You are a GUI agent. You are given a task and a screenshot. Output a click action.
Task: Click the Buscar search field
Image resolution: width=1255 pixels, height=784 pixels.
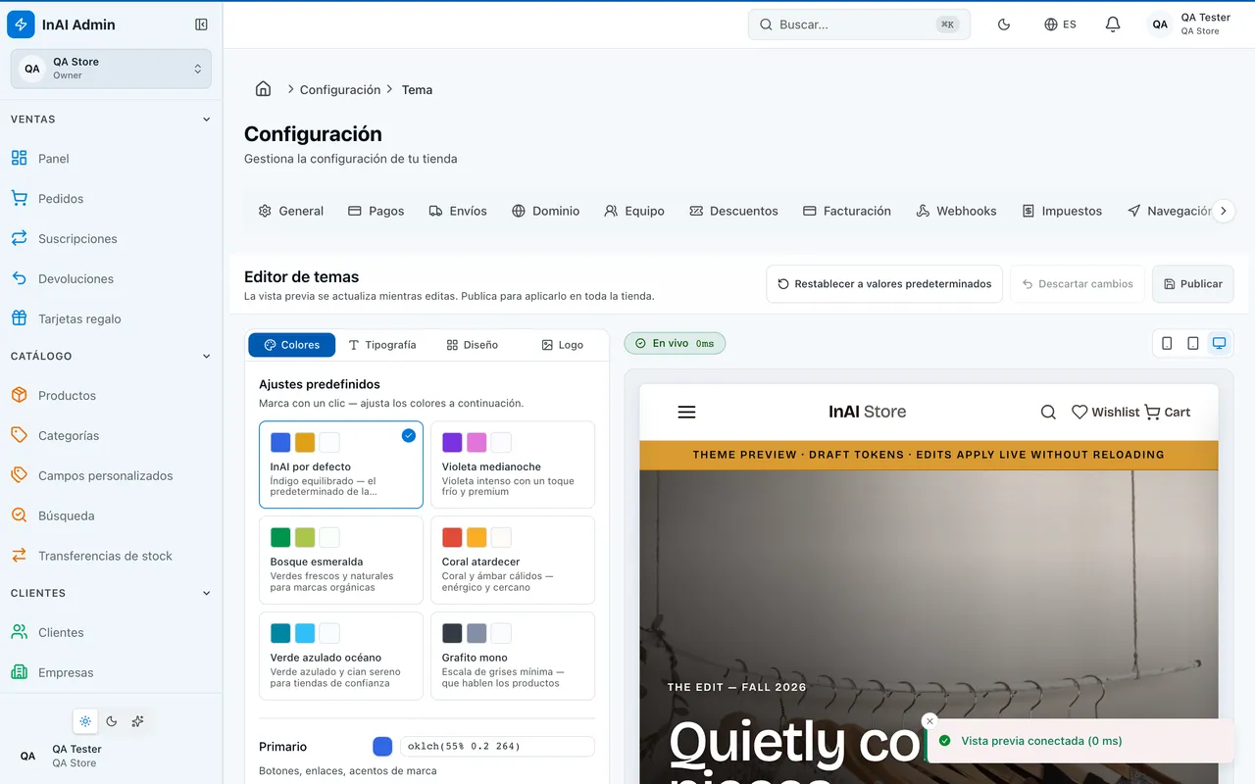click(x=859, y=24)
